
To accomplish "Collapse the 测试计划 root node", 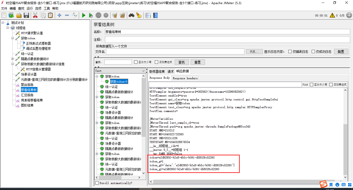I will 3,23.
